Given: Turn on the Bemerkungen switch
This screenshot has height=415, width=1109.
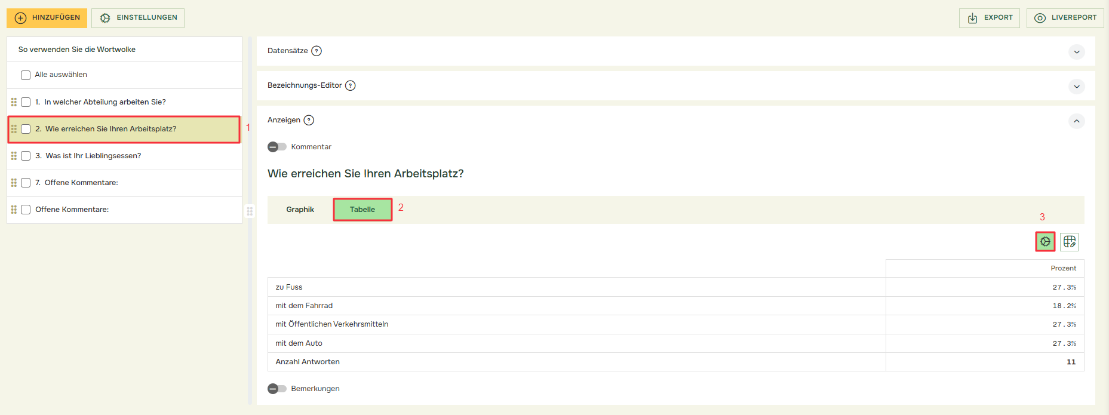Looking at the screenshot, I should point(277,389).
